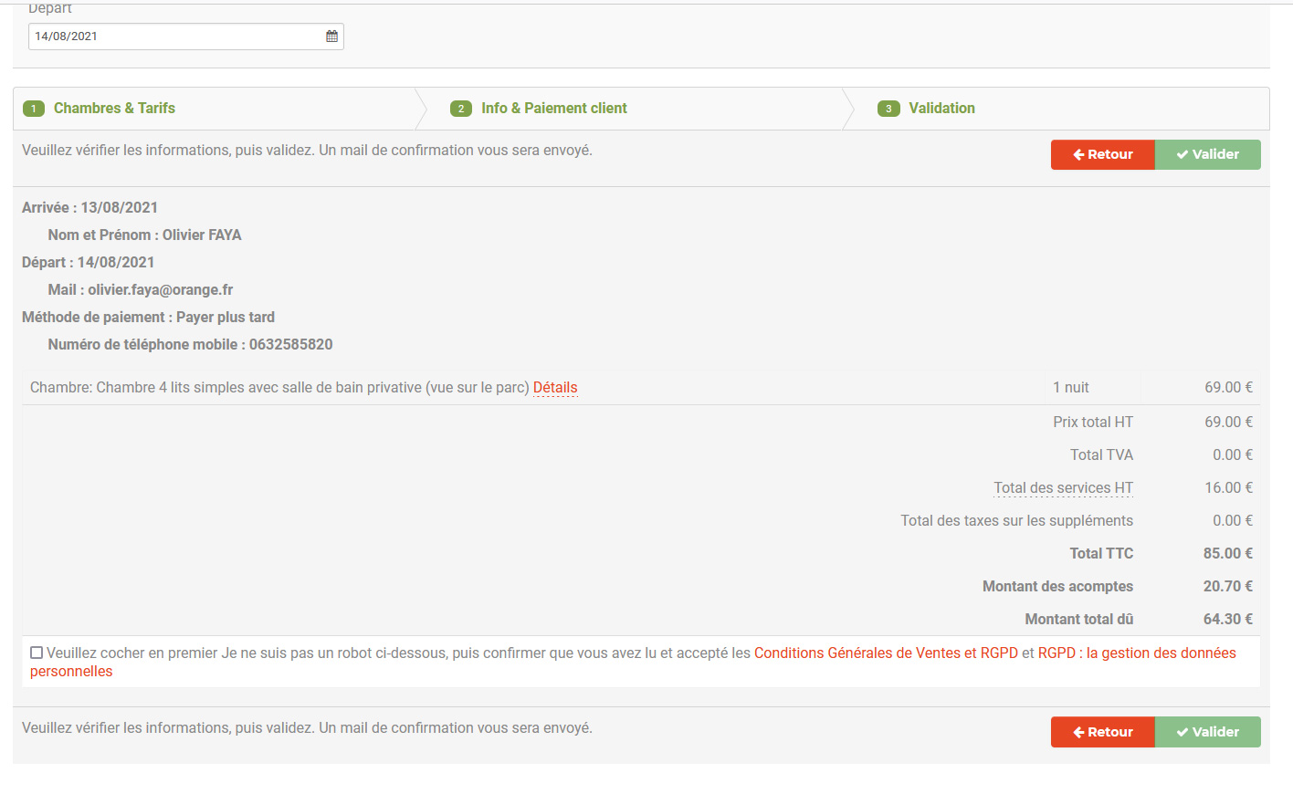Click the checkmark icon on top Valider button
The height and width of the screenshot is (794, 1293).
1183,155
